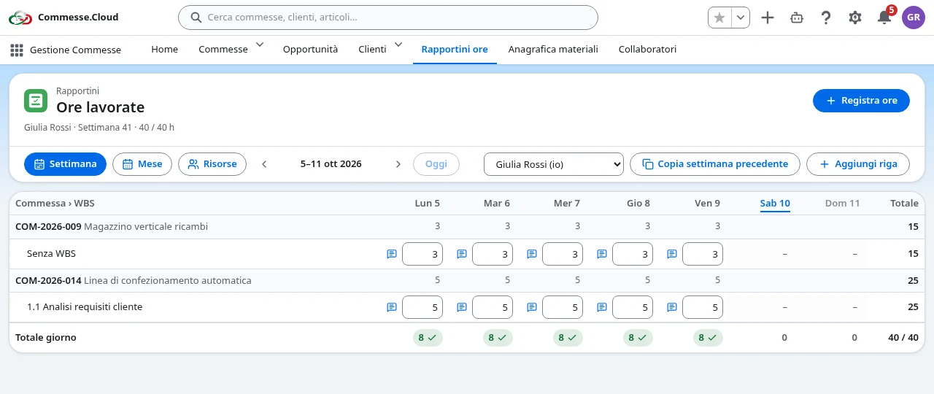The width and height of the screenshot is (934, 394).
Task: Click the Oggi button
Action: 436,164
